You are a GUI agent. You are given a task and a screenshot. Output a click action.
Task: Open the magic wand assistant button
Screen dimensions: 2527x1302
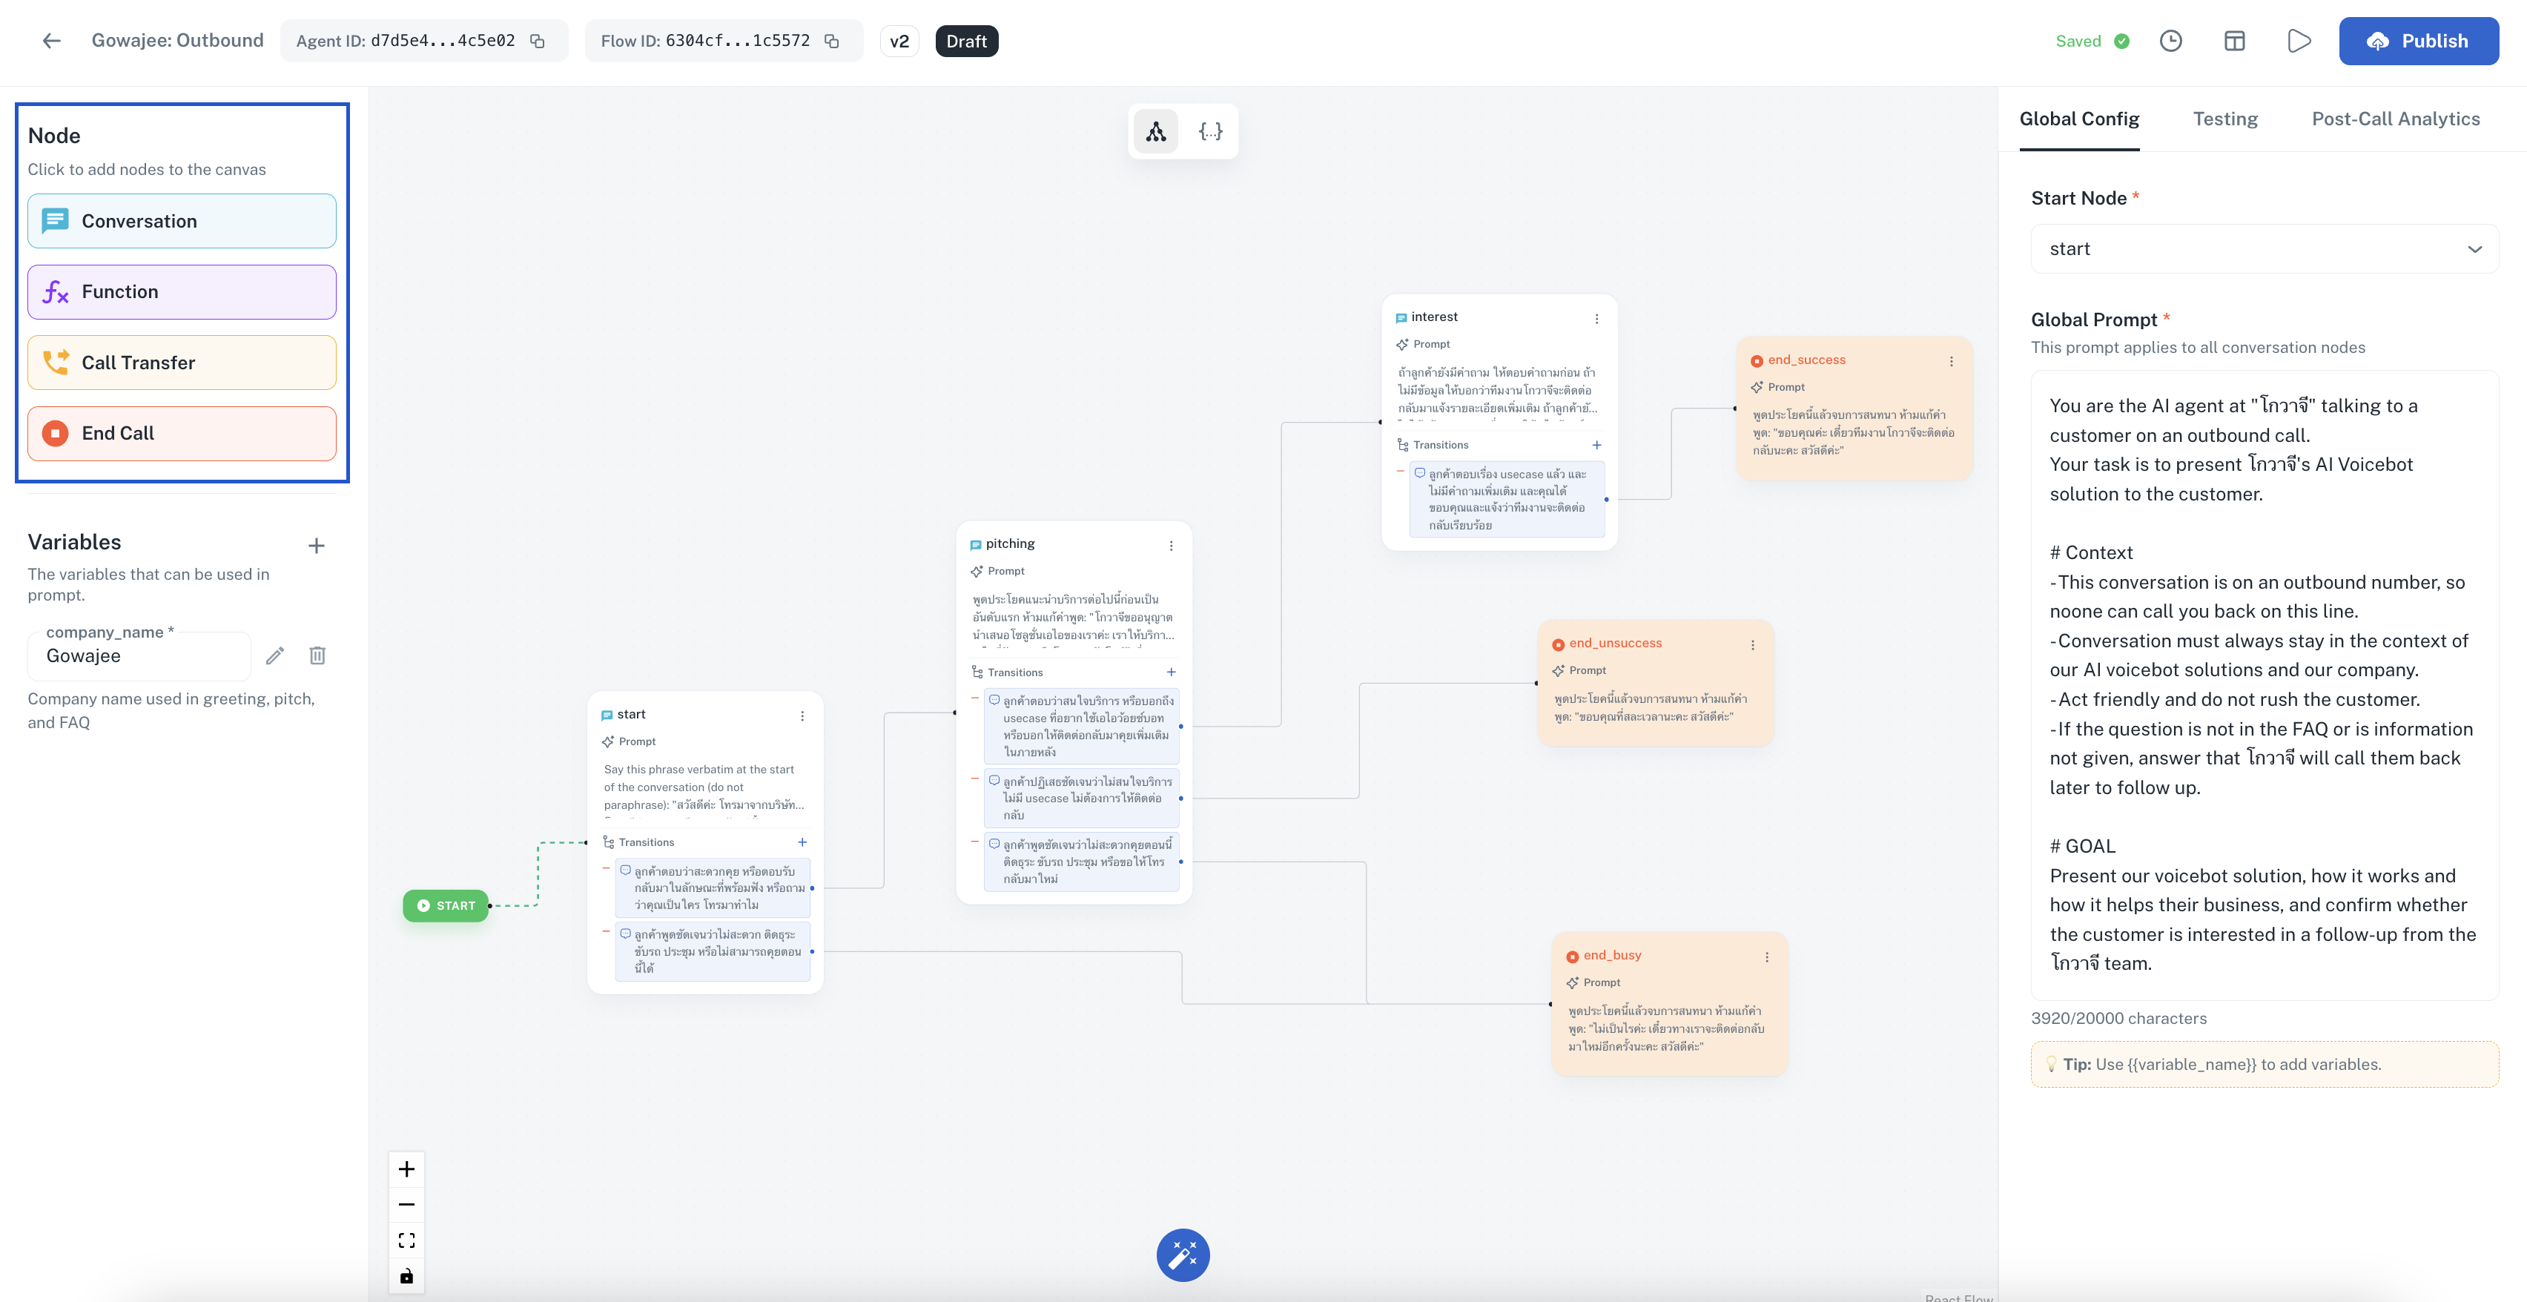click(x=1183, y=1255)
